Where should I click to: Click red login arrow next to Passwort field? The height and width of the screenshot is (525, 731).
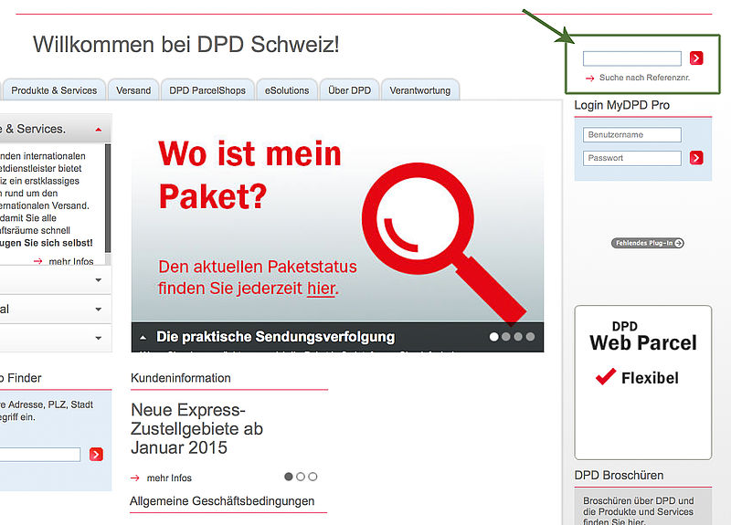[x=696, y=158]
